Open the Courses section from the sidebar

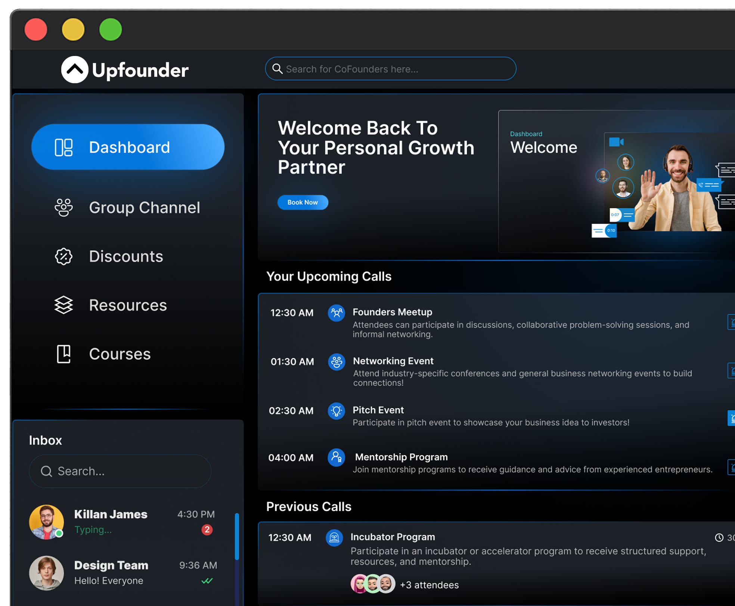(120, 354)
